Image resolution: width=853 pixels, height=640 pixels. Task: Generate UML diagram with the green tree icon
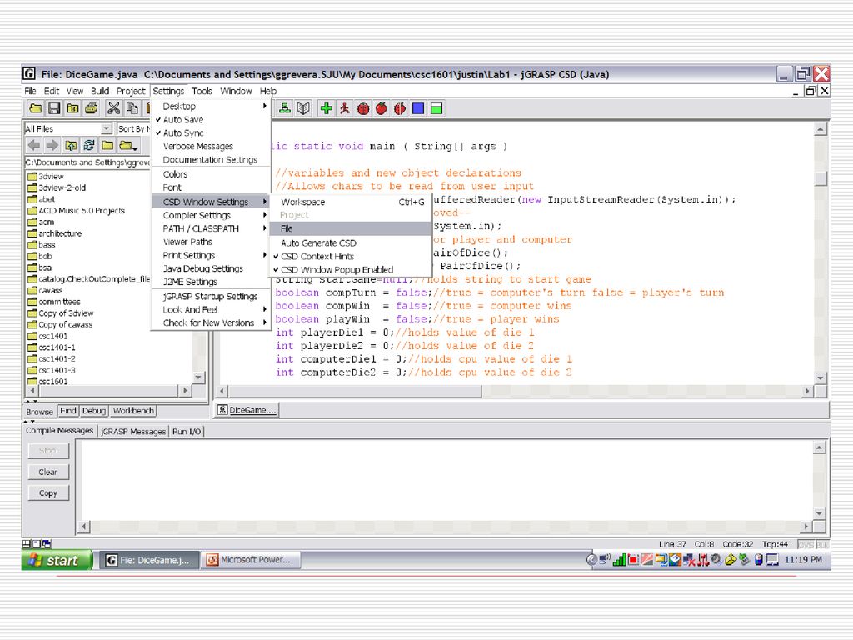pos(285,108)
